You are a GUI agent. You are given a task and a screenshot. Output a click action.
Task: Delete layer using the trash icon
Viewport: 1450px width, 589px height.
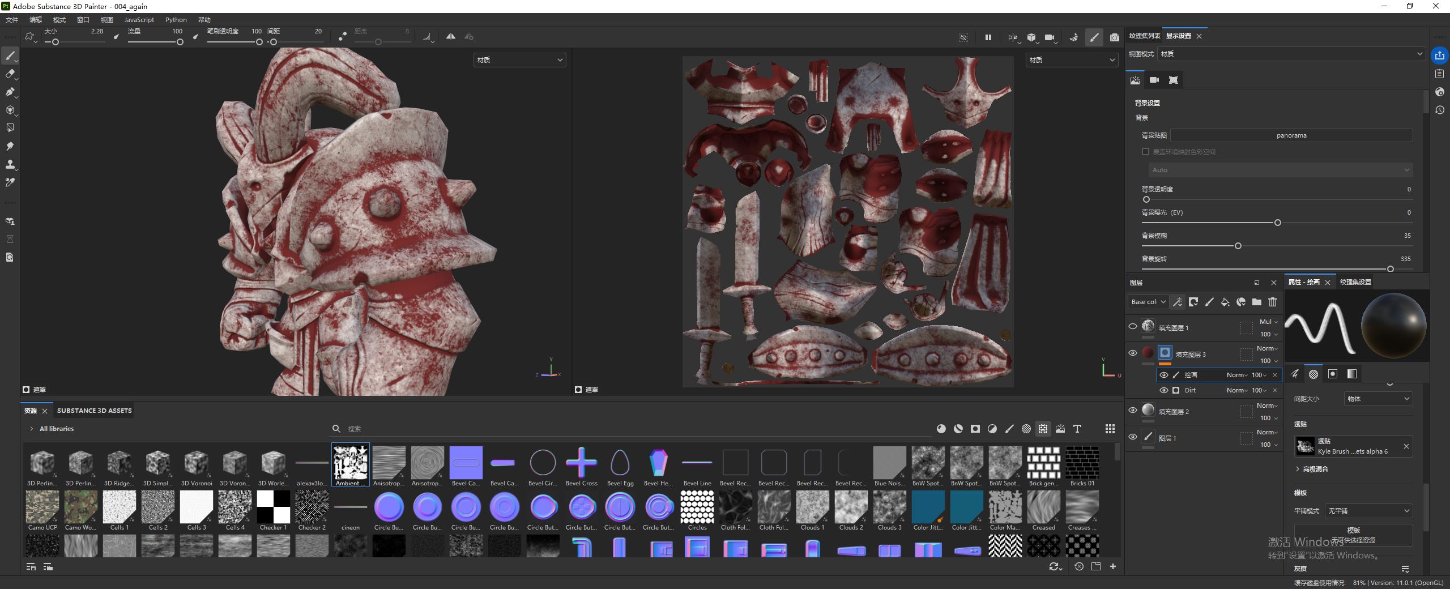click(1273, 302)
